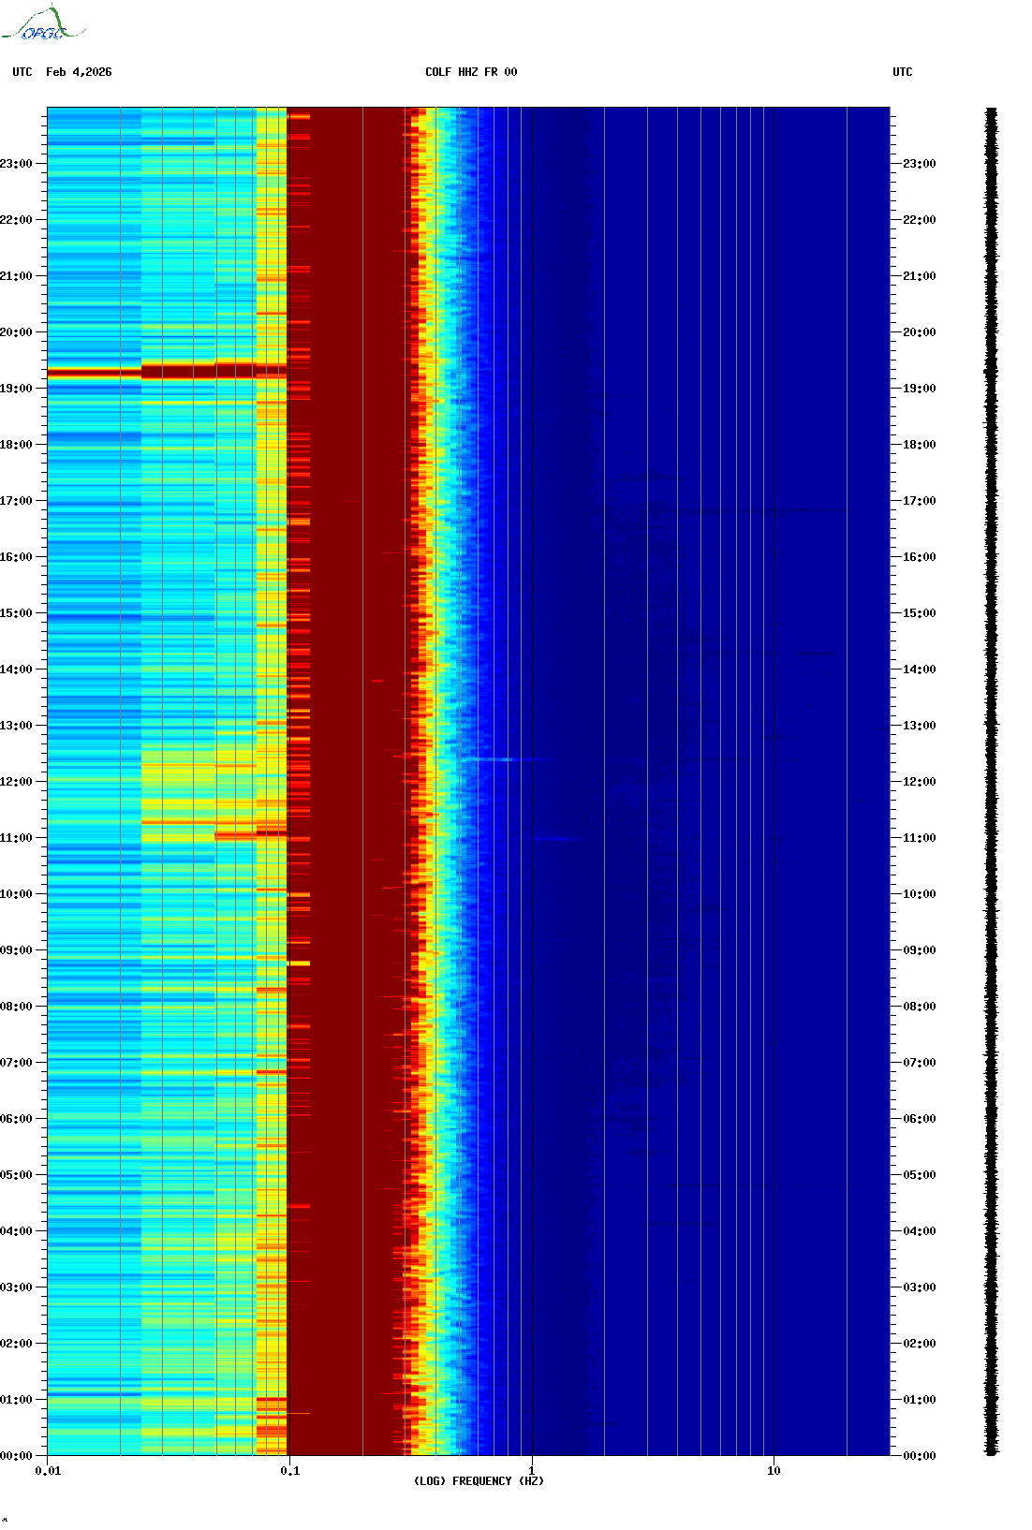
Task: Click the 10 Hz frequency axis label
Action: 774,1471
